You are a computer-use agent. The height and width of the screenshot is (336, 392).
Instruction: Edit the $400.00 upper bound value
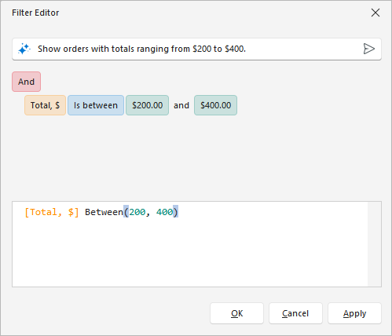(215, 105)
